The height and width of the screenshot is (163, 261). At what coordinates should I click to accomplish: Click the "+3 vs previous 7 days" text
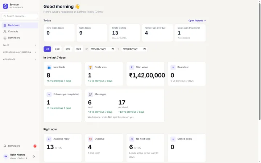[x=100, y=112]
